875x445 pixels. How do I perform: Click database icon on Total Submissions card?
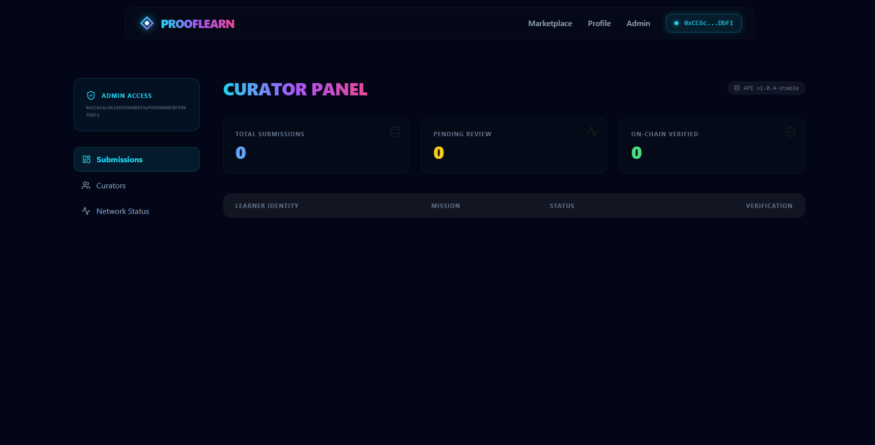395,132
